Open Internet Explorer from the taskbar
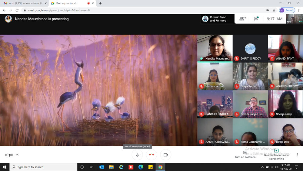Image resolution: width=303 pixels, height=171 pixels. click(121, 167)
